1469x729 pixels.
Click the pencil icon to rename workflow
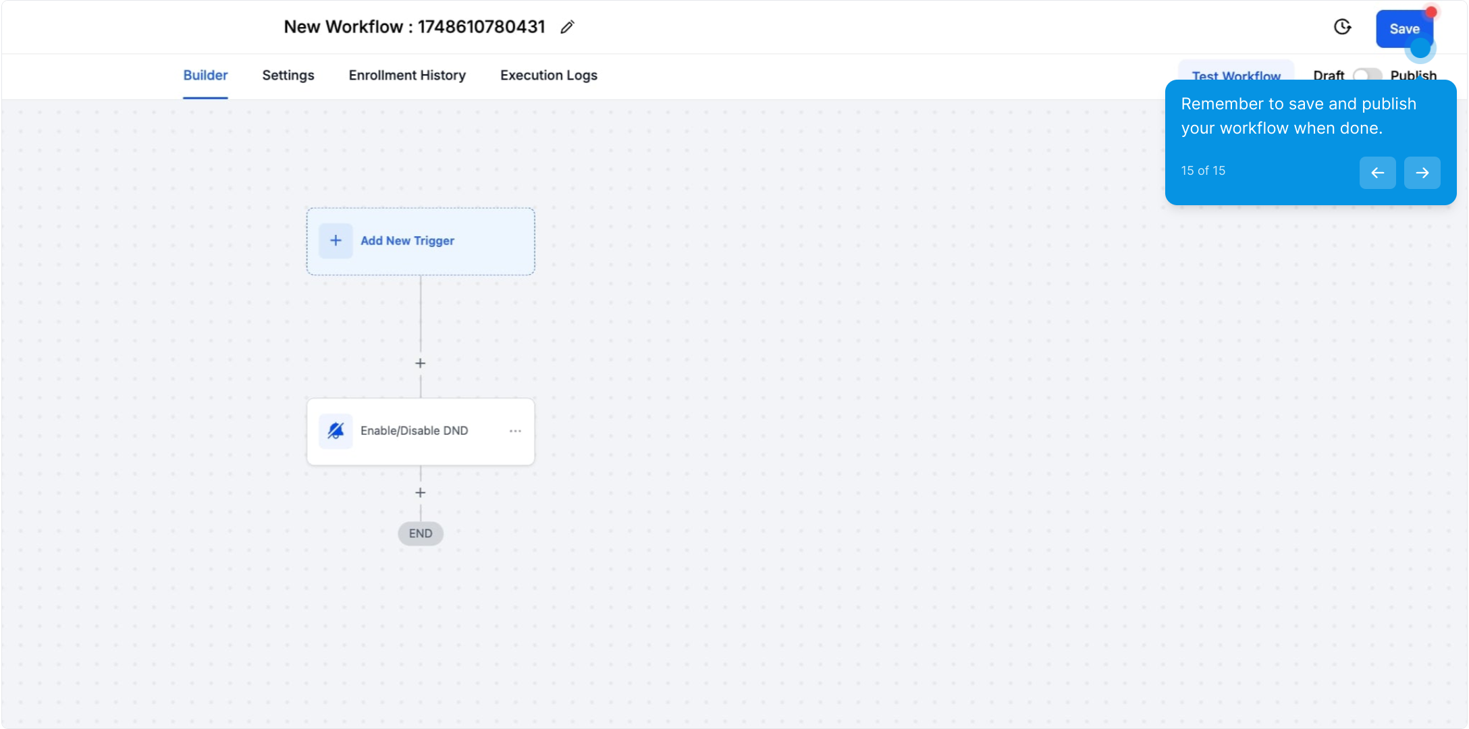(567, 27)
